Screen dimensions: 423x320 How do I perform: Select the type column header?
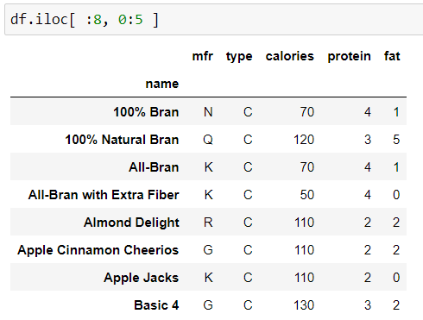pos(239,57)
